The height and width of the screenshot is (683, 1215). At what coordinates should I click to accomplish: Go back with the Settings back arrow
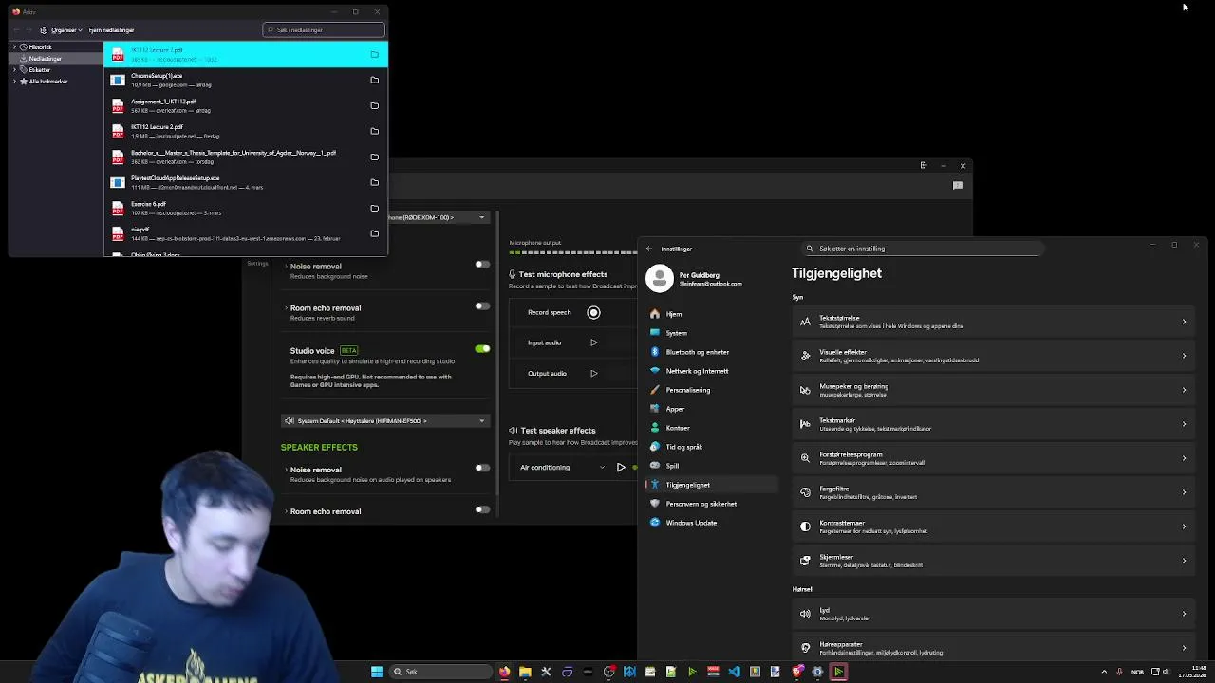coord(649,249)
